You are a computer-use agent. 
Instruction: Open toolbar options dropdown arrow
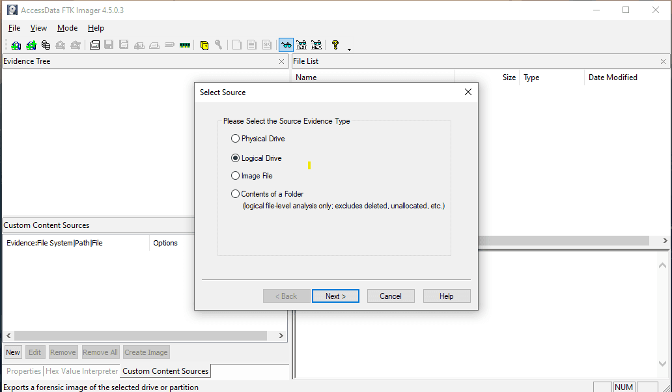coord(349,49)
